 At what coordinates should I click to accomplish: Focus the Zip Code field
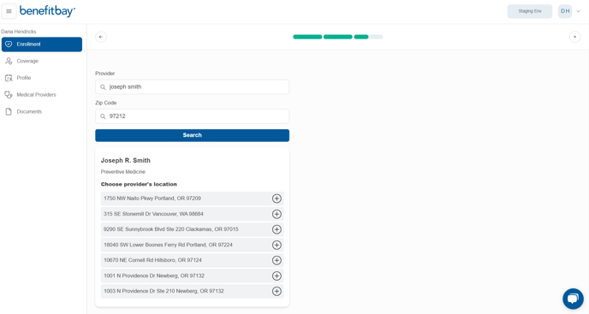pyautogui.click(x=192, y=116)
